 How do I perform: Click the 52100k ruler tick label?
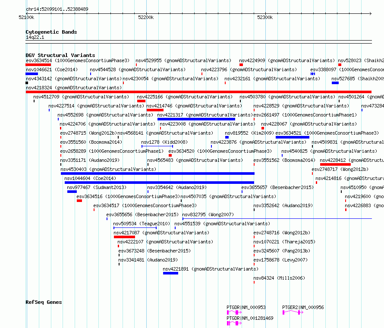[26, 17]
